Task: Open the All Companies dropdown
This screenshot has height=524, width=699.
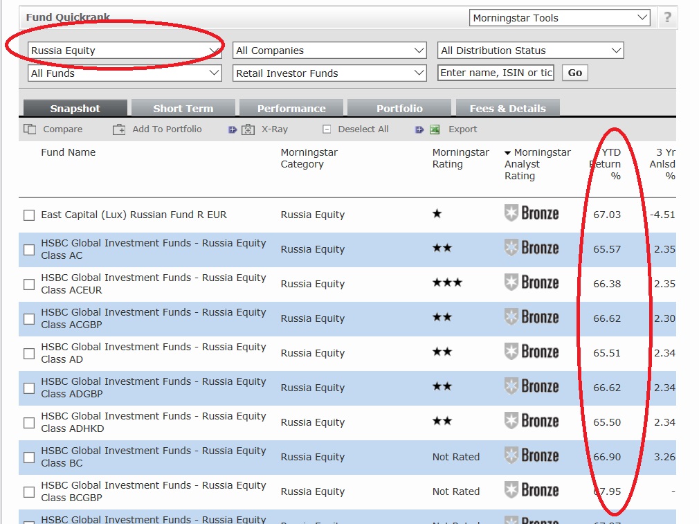Action: 329,51
